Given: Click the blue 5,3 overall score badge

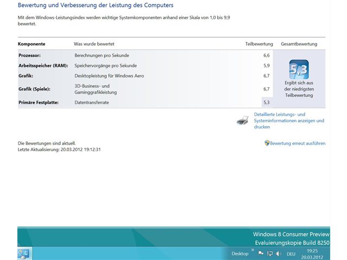Looking at the screenshot, I should coord(299,69).
